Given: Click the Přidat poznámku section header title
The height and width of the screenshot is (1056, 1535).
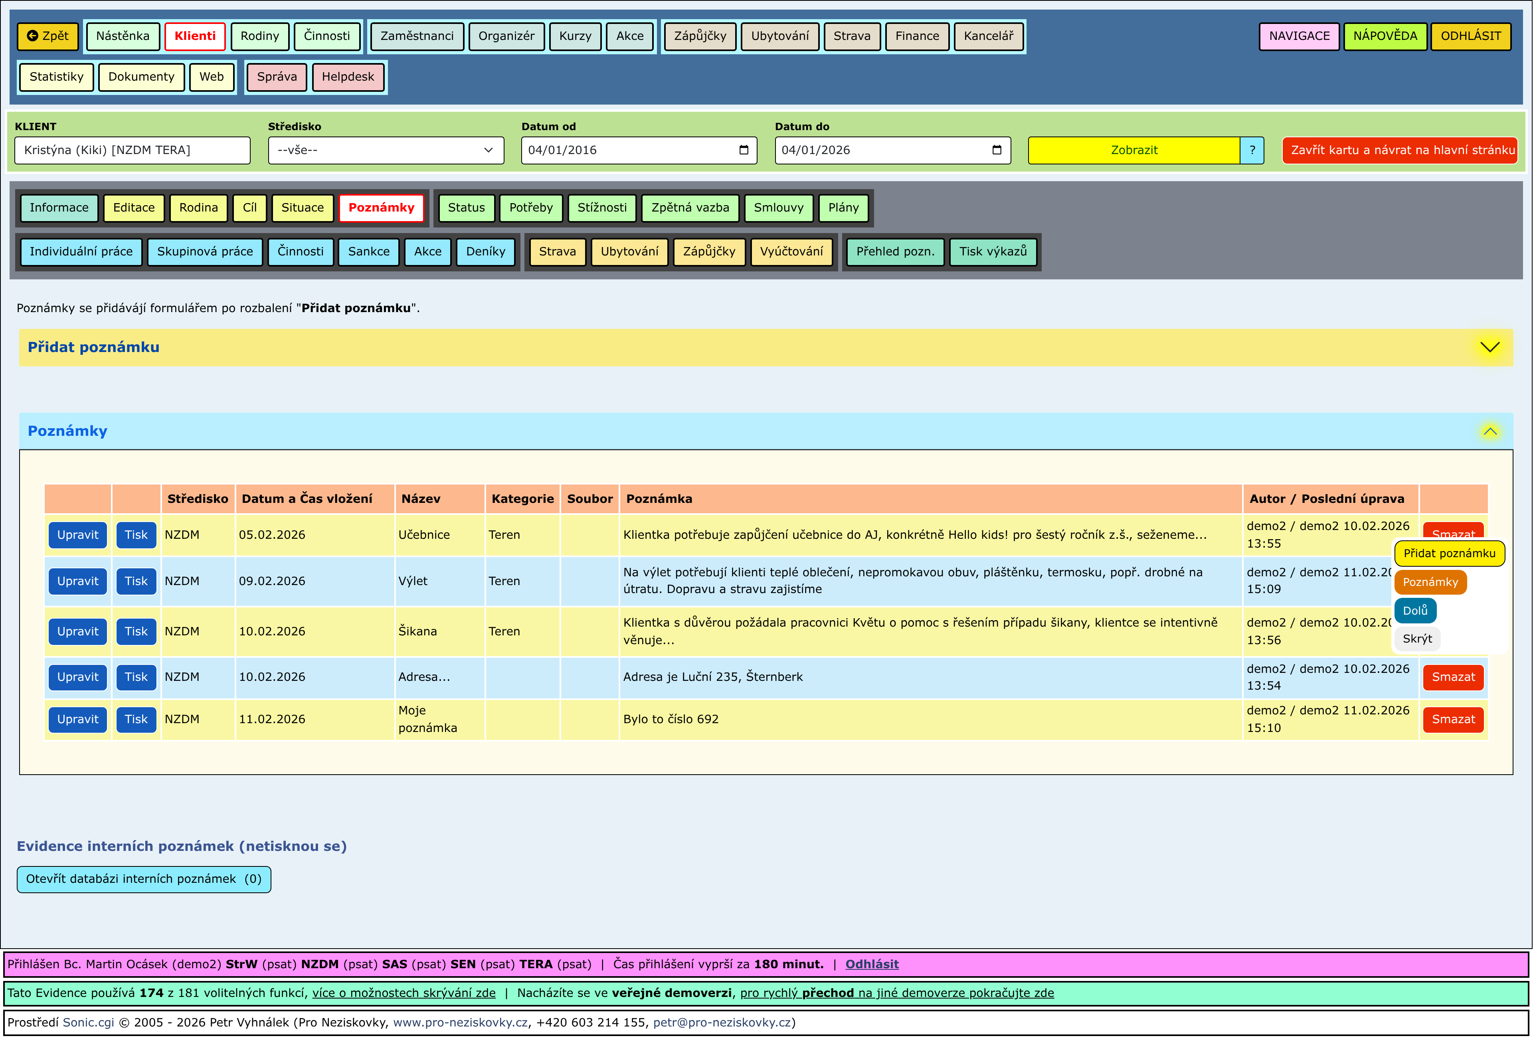Looking at the screenshot, I should pyautogui.click(x=93, y=347).
